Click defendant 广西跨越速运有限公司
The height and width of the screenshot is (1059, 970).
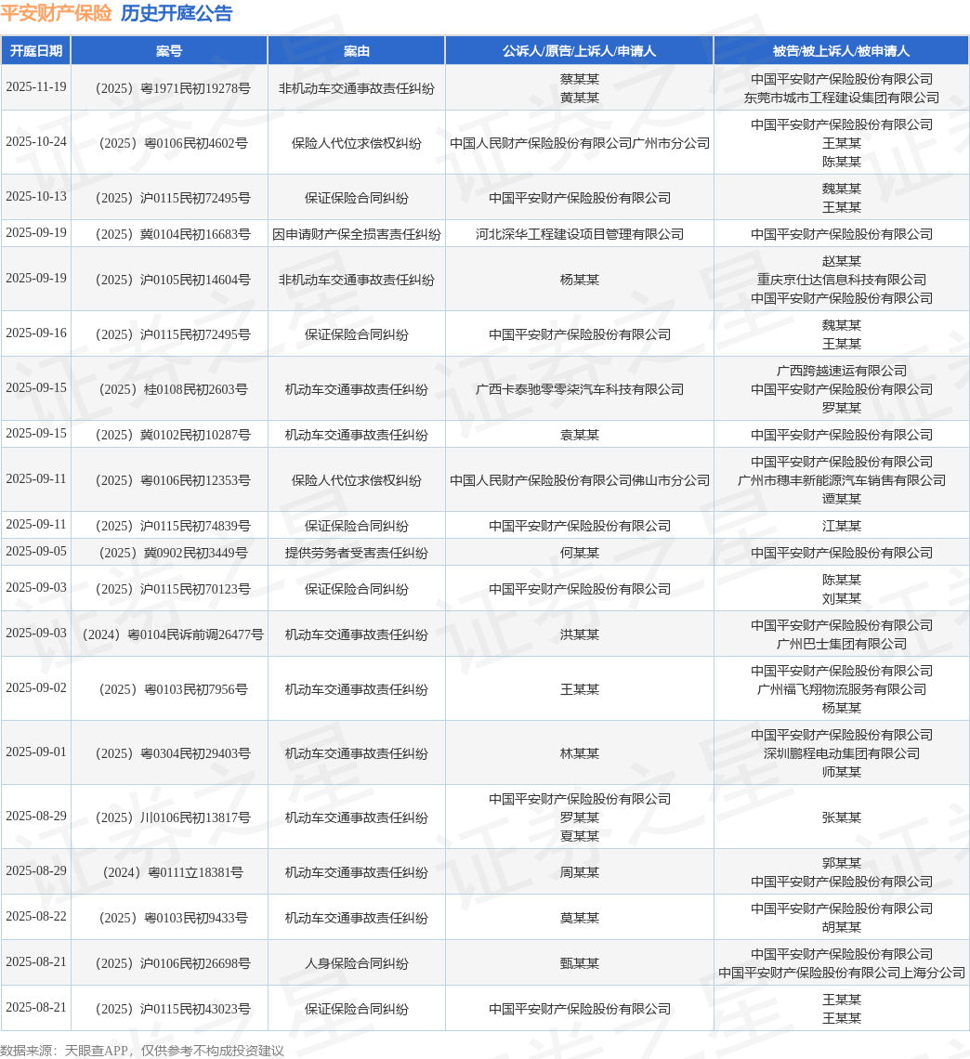[841, 371]
